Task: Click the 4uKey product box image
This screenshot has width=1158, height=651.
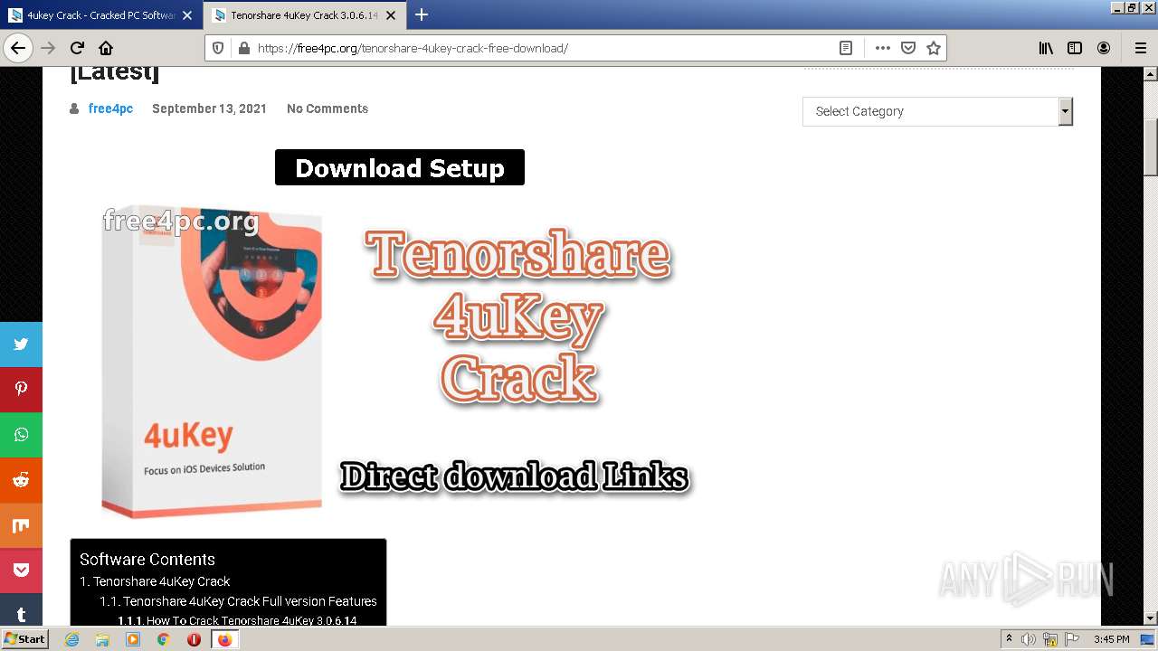Action: point(211,362)
